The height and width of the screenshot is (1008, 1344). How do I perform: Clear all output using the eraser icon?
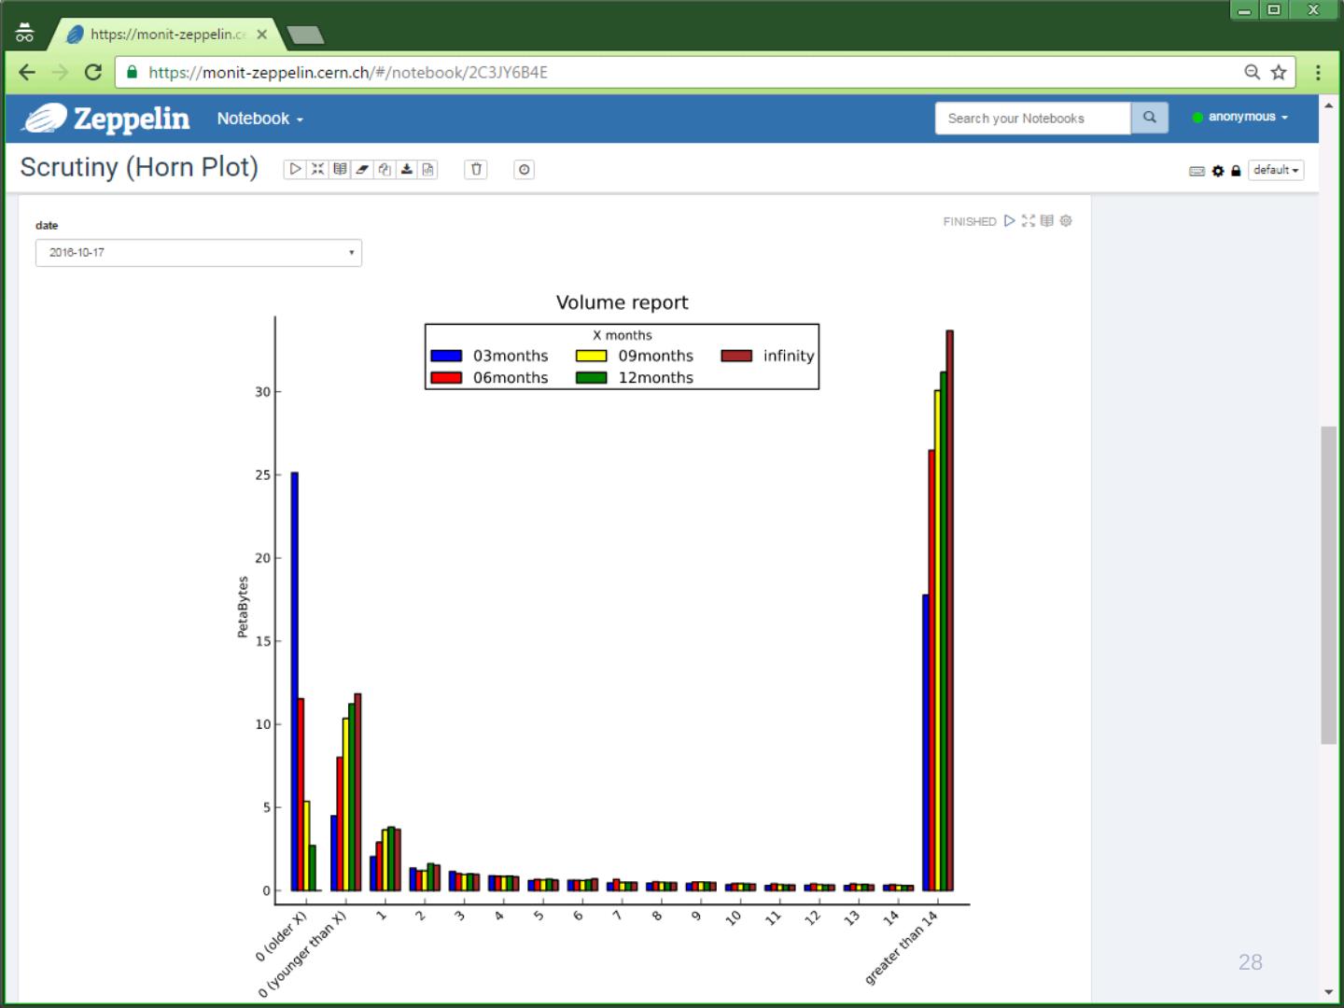click(x=362, y=169)
